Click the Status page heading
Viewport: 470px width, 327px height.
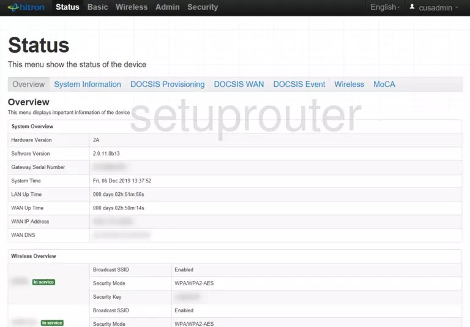(39, 45)
